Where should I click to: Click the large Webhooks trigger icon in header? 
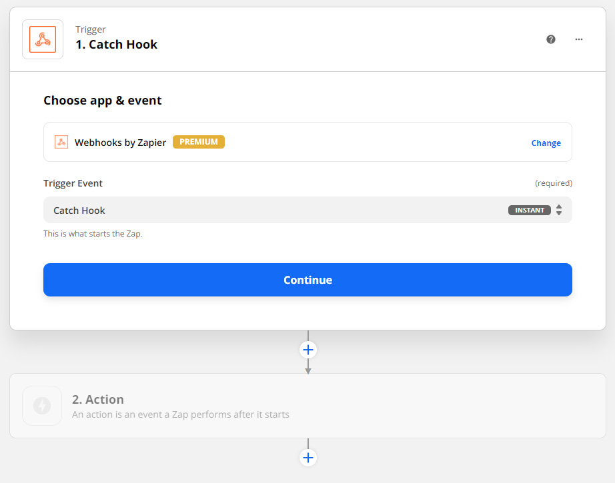(43, 39)
